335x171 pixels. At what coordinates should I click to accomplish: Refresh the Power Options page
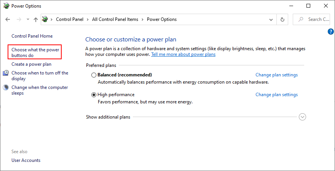tap(282, 19)
